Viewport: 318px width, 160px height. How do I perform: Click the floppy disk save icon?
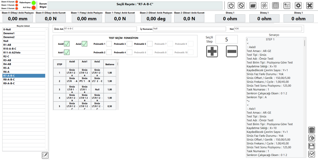(x=311, y=146)
